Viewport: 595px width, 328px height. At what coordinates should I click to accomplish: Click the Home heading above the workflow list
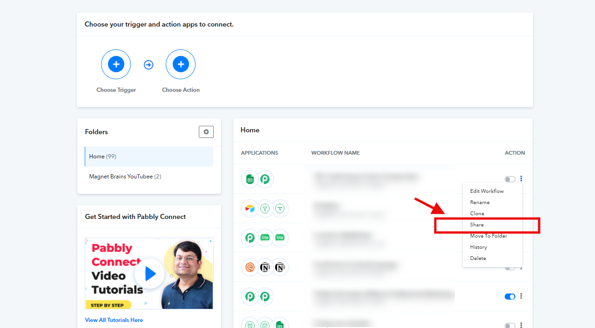click(250, 130)
